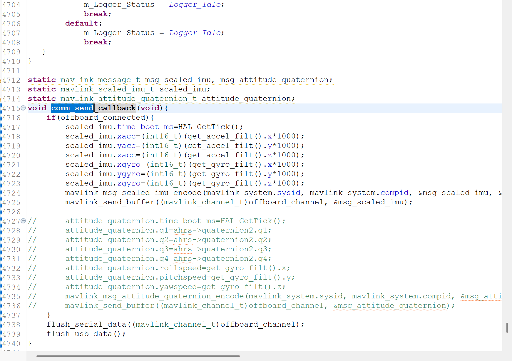
Task: Click the sysid member on line 4724
Action: tap(288, 193)
